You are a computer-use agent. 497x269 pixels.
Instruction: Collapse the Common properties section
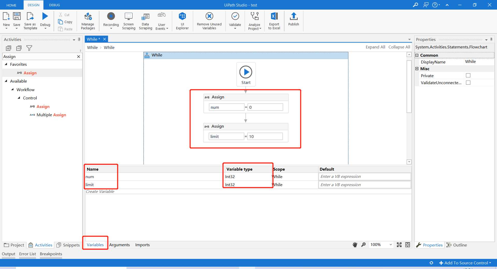(x=417, y=55)
